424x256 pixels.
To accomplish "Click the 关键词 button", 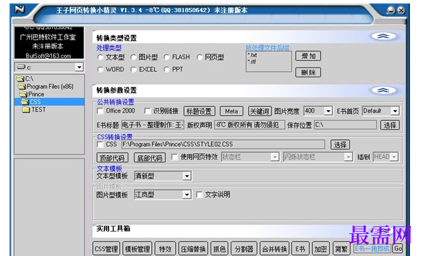I will [x=259, y=111].
